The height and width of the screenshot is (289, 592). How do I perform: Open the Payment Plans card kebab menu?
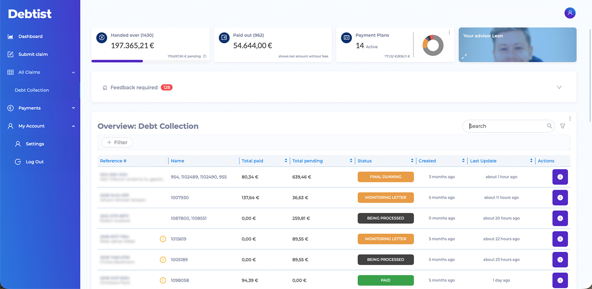point(449,32)
